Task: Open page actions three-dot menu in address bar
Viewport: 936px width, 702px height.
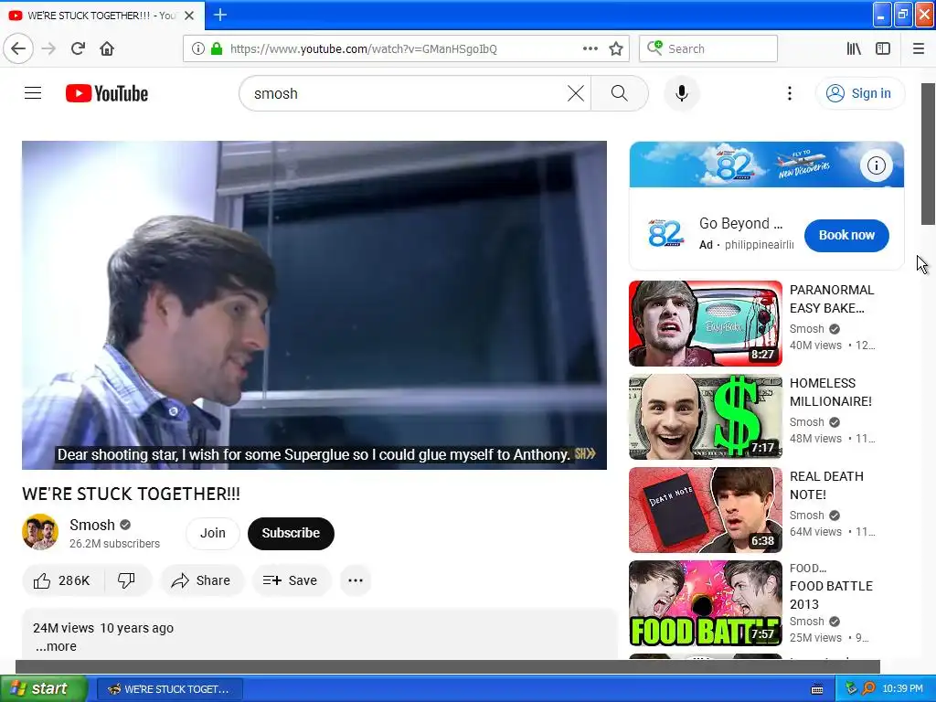Action: [590, 48]
